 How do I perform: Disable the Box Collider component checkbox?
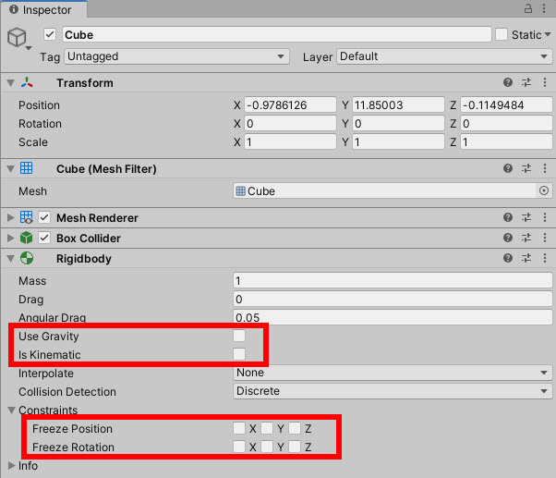[x=44, y=238]
